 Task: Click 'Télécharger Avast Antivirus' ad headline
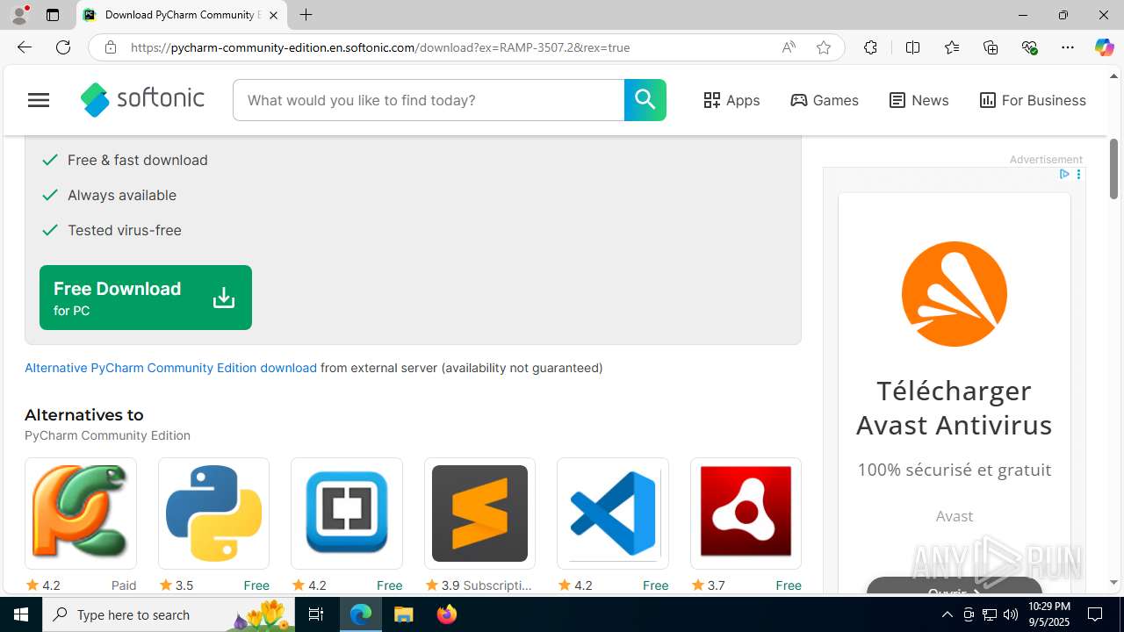click(x=955, y=407)
